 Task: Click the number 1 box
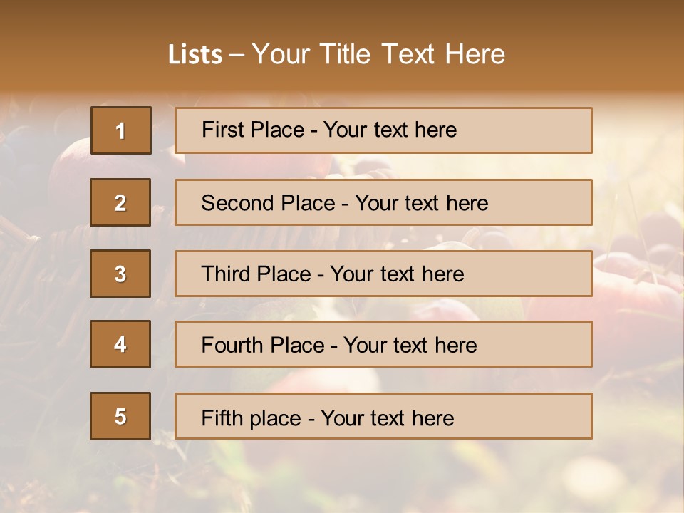pos(120,130)
